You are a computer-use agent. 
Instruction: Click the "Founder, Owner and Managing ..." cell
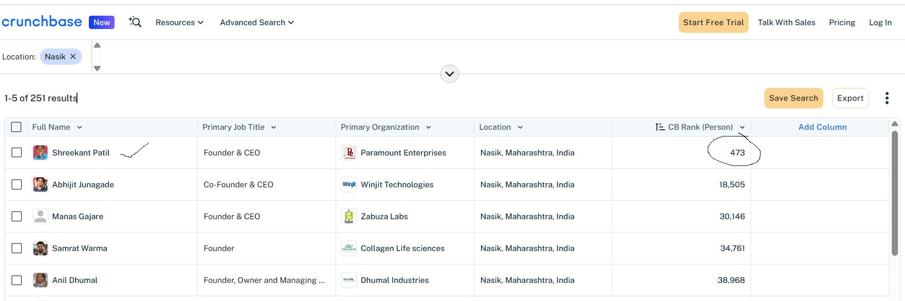pyautogui.click(x=264, y=280)
